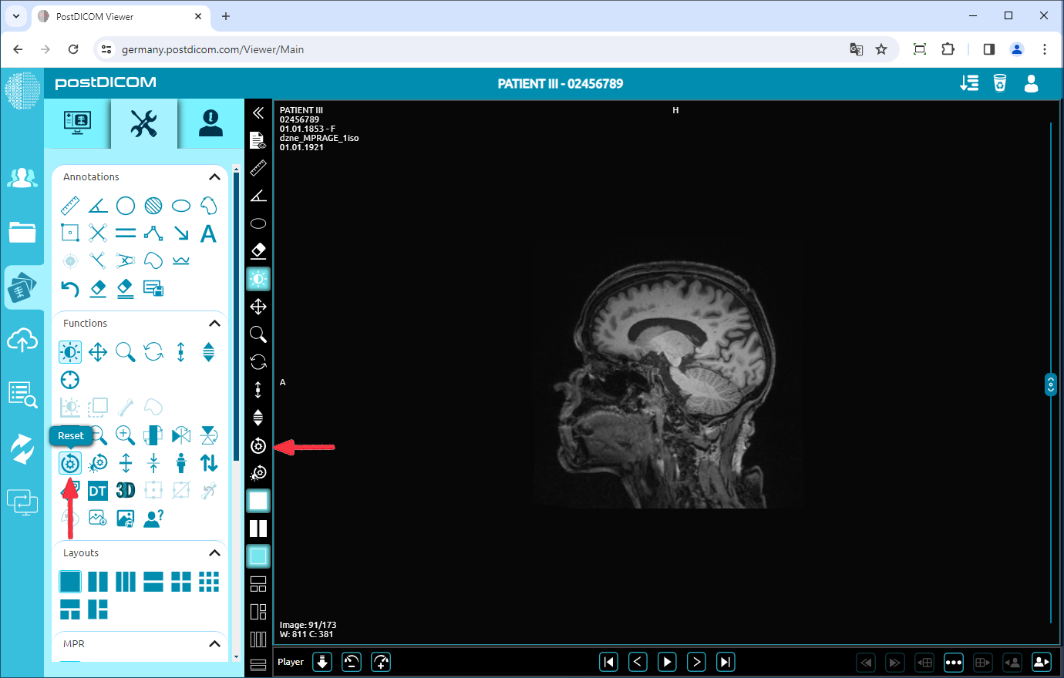Select the Ruler measurement annotation tool
The image size is (1064, 678).
(70, 205)
